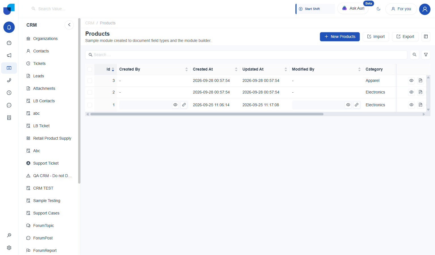
Task: Sort by the Created By column arrows
Action: click(187, 69)
